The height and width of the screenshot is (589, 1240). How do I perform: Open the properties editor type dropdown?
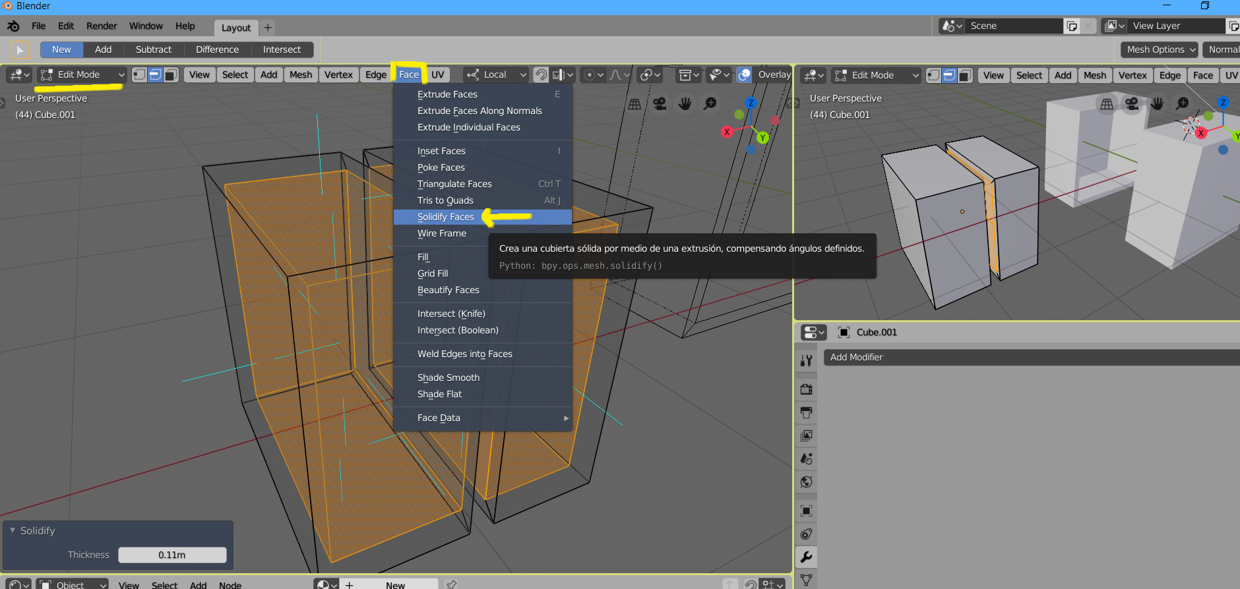pos(813,332)
